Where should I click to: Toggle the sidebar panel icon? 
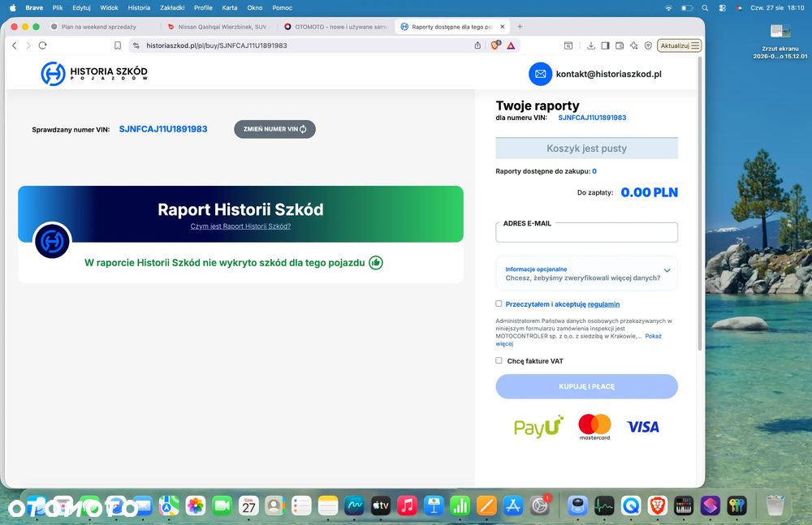pyautogui.click(x=605, y=45)
